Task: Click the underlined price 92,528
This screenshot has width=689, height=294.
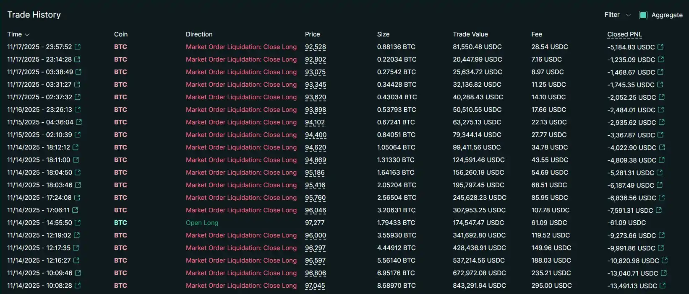Action: click(316, 47)
